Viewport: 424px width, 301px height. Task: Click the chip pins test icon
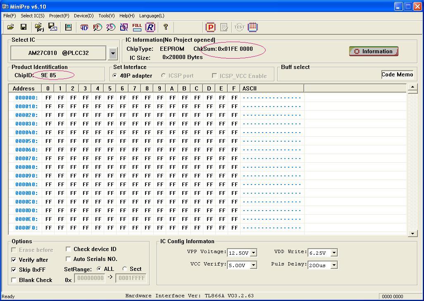click(252, 27)
